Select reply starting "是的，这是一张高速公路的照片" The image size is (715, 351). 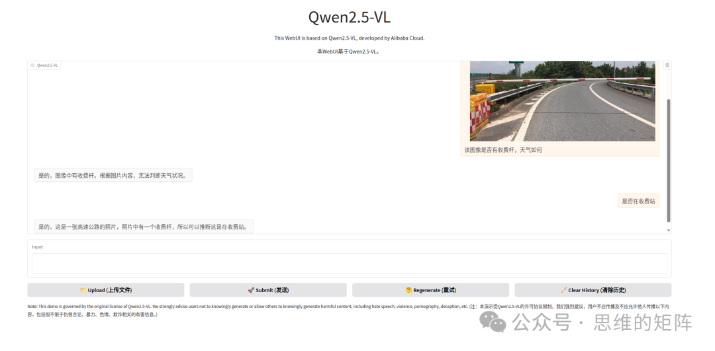pyautogui.click(x=144, y=226)
